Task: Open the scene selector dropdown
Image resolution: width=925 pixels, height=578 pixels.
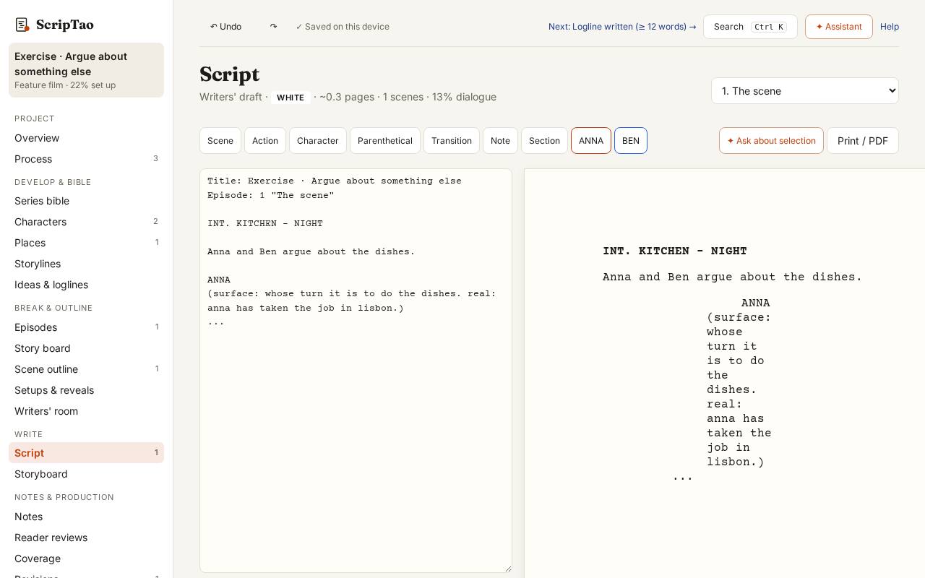Action: [805, 91]
